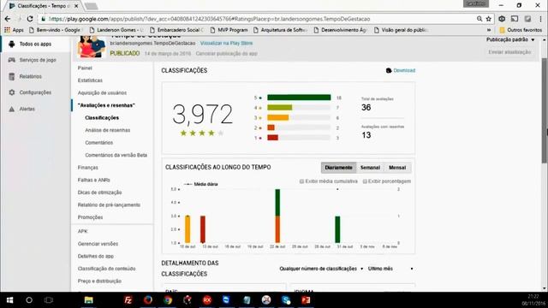Open Promoções menu item
Screen dimensions: 548x308
click(x=90, y=217)
